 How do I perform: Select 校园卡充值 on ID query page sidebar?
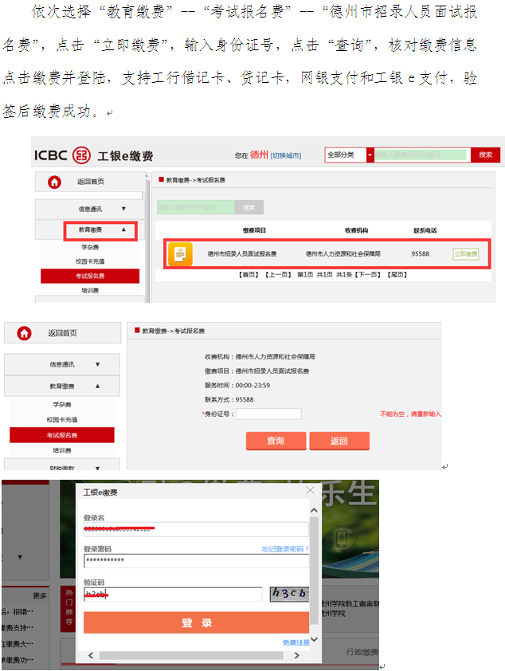62,420
